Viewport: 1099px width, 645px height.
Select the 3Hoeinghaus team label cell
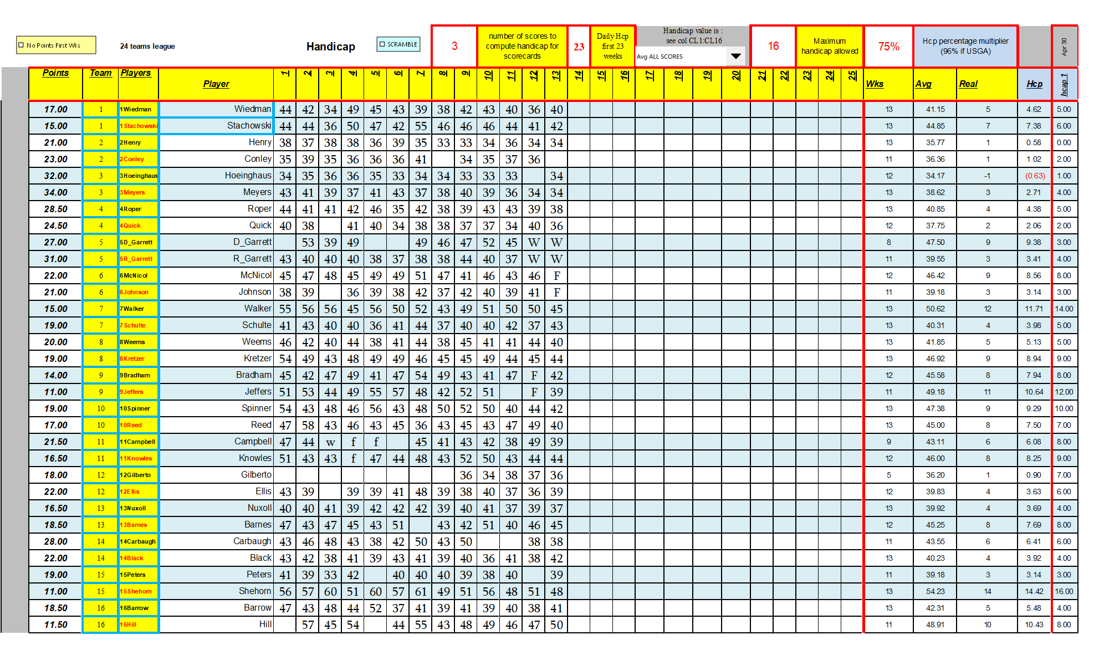tap(139, 176)
